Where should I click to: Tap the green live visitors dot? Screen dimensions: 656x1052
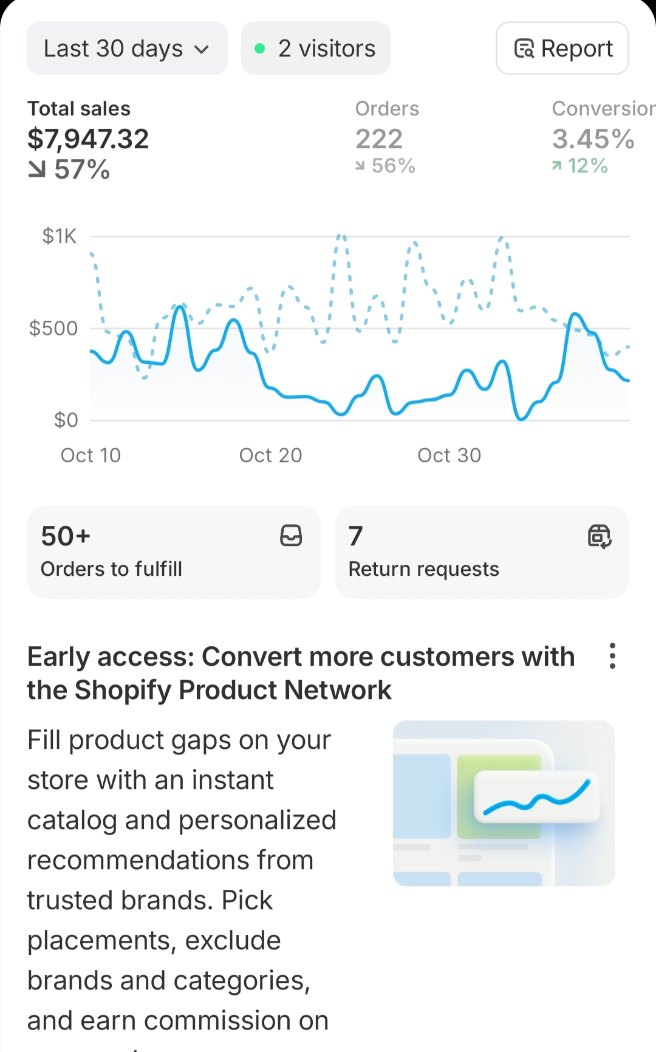click(x=260, y=49)
